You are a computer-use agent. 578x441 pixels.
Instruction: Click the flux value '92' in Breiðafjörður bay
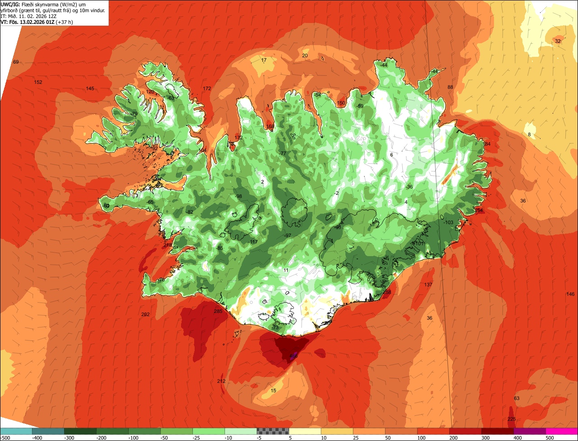[155, 148]
